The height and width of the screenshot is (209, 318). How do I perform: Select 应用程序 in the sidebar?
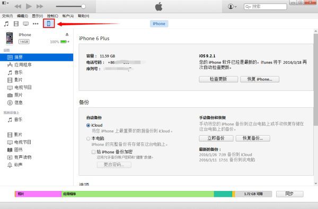[x=37, y=65]
